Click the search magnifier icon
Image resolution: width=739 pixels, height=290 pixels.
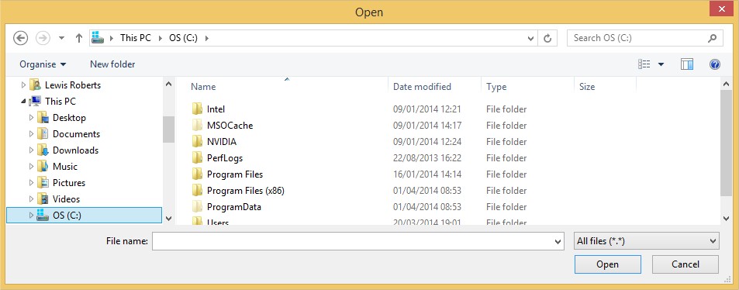712,38
